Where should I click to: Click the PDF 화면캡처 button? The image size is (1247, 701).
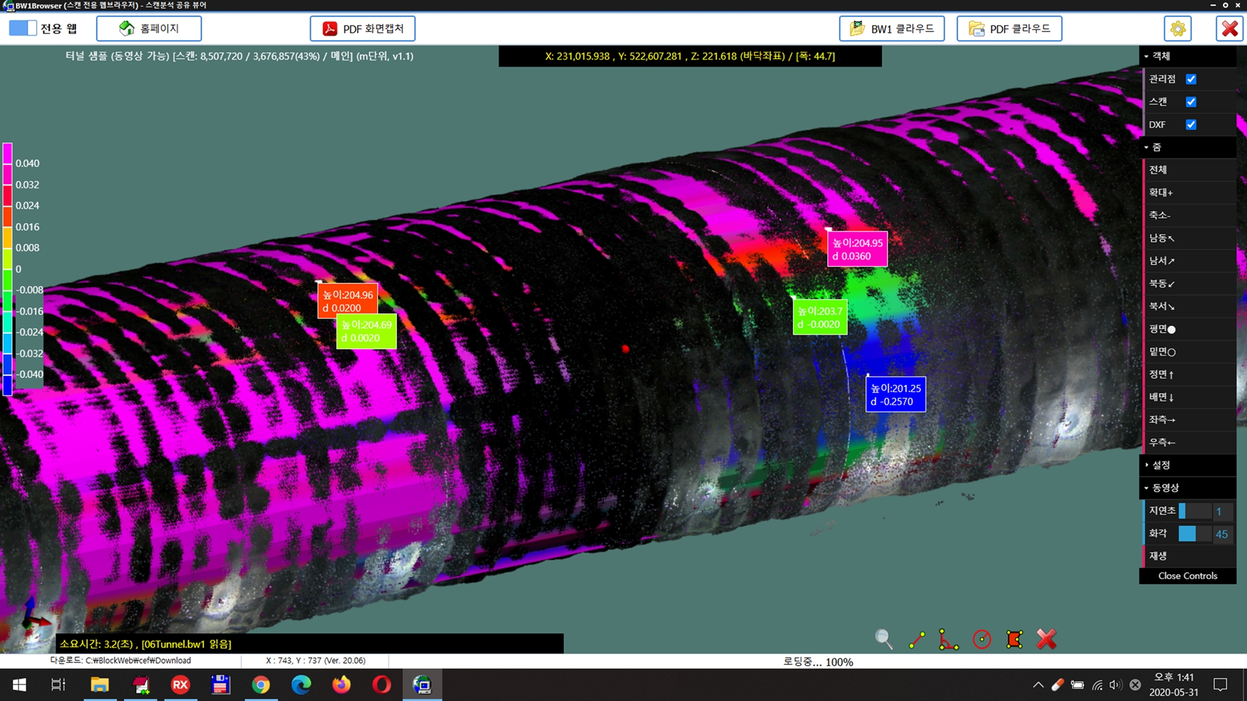pos(362,29)
